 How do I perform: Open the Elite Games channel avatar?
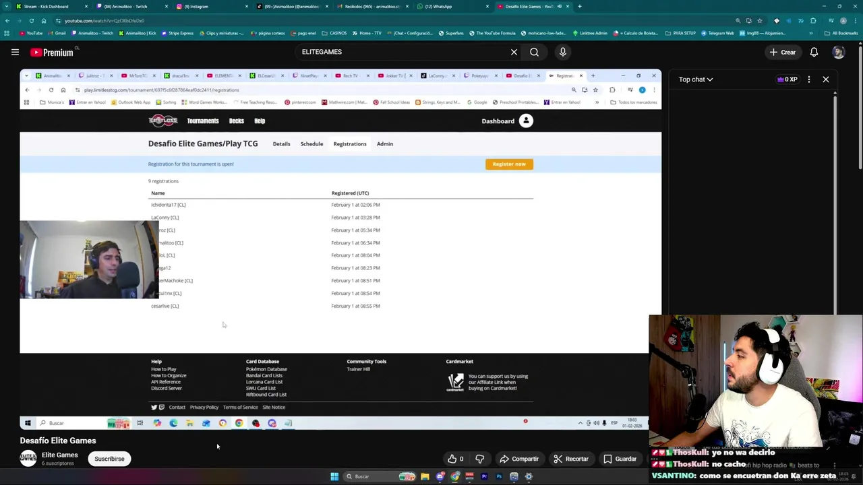[x=28, y=459]
